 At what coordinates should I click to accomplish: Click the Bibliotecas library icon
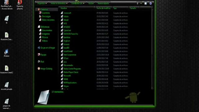click(x=39, y=27)
